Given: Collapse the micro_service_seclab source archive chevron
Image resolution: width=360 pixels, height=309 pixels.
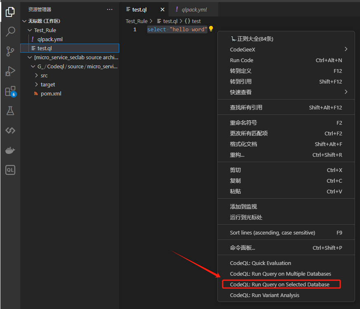Looking at the screenshot, I should click(30, 57).
